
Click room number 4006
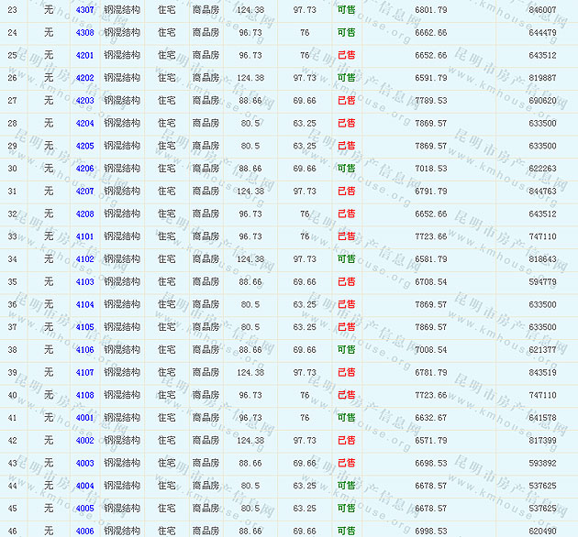pos(84,531)
